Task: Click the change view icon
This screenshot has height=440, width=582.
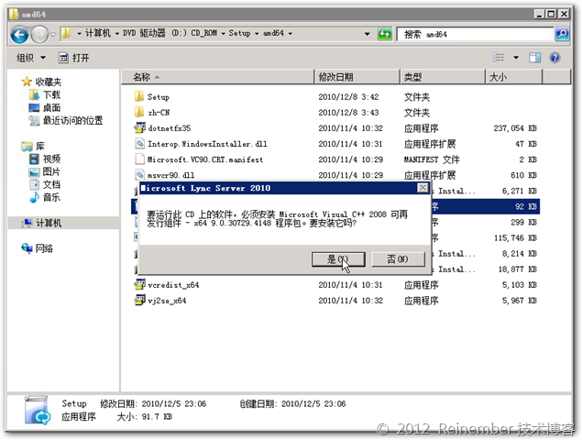Action: tap(498, 58)
